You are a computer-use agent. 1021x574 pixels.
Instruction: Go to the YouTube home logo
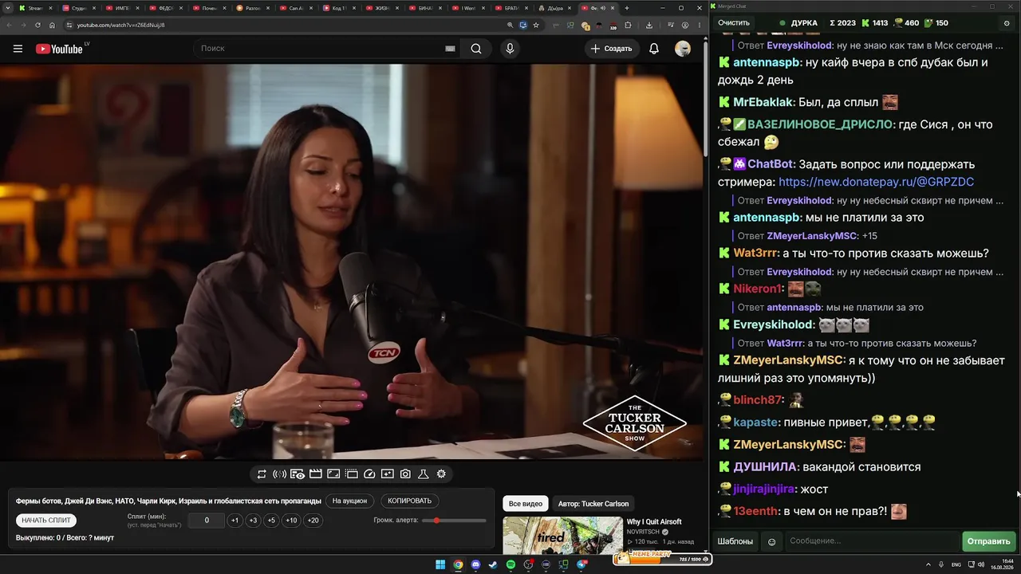point(59,49)
